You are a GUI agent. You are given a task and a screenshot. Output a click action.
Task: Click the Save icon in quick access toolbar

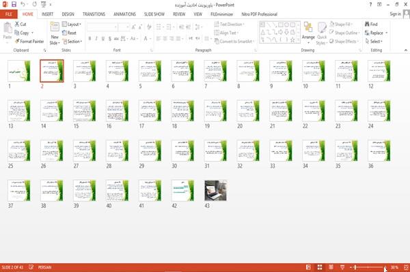pos(14,4)
